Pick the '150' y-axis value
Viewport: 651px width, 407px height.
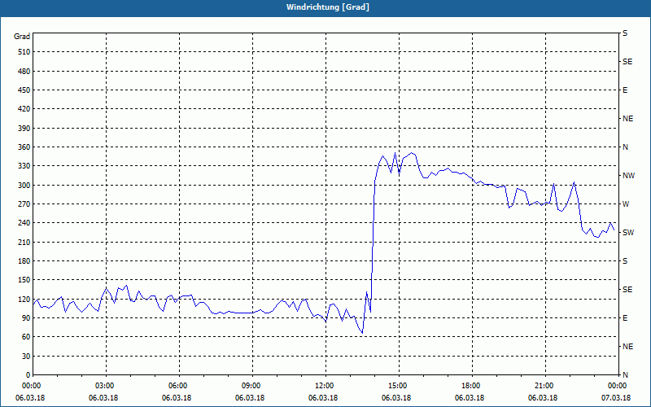click(x=24, y=280)
